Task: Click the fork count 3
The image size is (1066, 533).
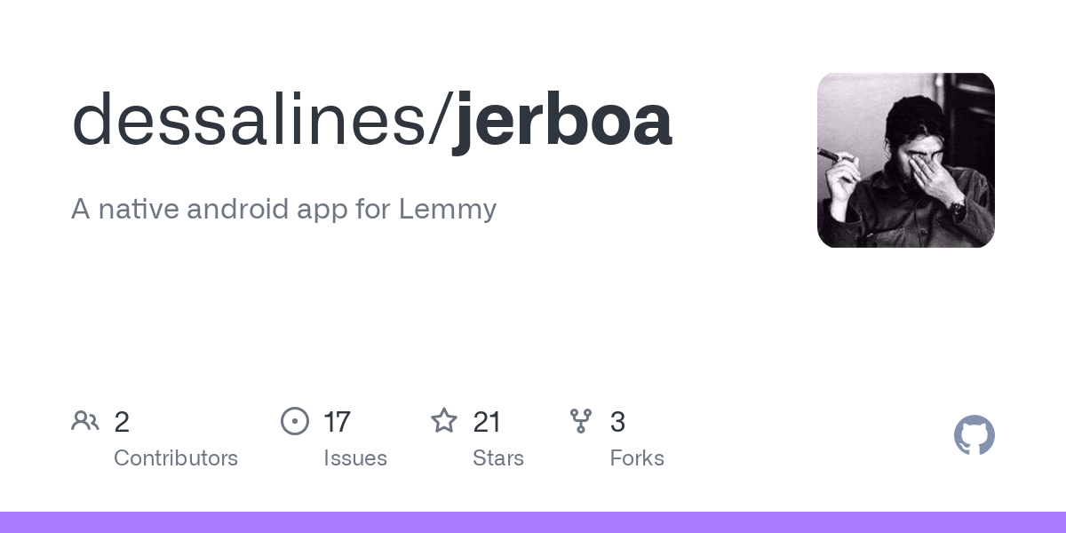Action: coord(617,422)
